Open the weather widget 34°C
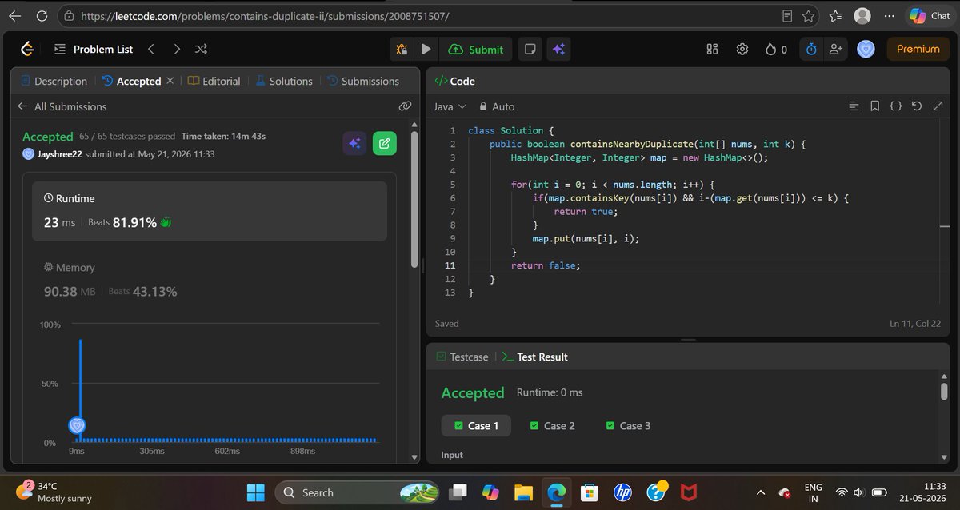Image resolution: width=960 pixels, height=510 pixels. pyautogui.click(x=56, y=492)
